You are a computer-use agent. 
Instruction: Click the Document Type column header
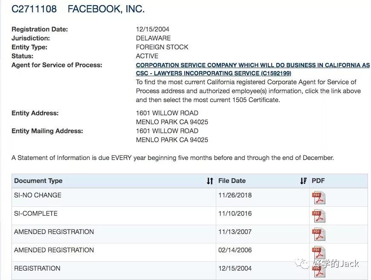coord(38,181)
